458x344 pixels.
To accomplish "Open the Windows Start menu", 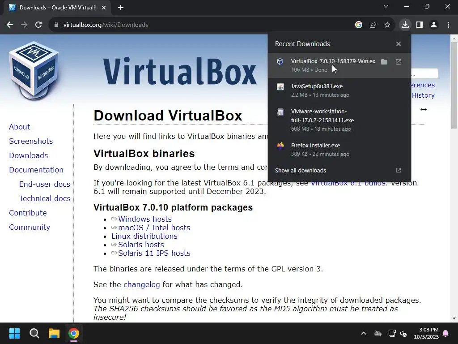I will point(14,333).
